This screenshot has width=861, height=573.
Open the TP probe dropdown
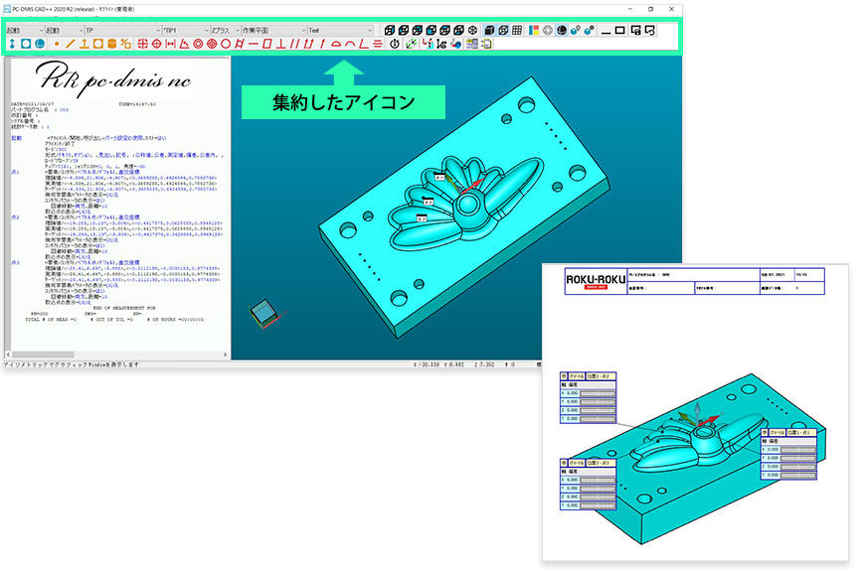click(123, 30)
